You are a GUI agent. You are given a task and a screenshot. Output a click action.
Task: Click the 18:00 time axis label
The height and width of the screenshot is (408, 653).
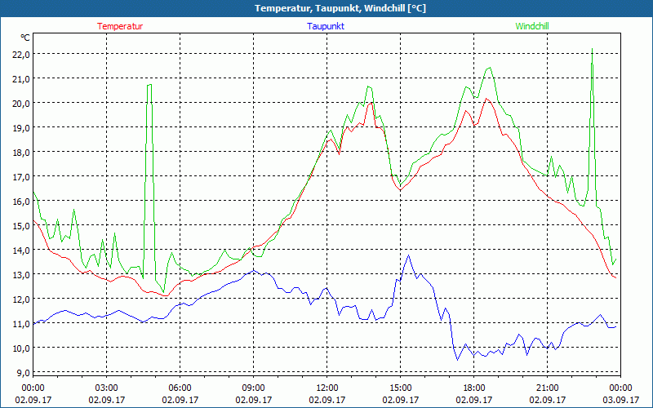[x=473, y=388]
